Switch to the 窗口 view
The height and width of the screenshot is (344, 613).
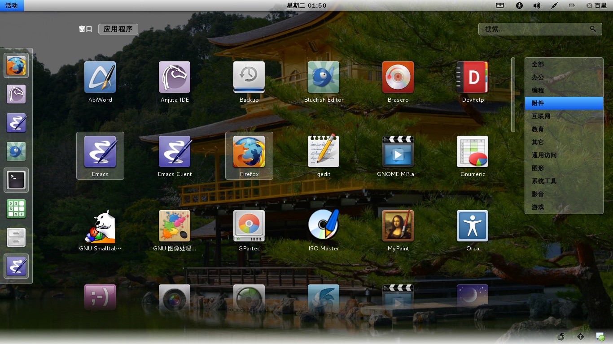pos(85,29)
